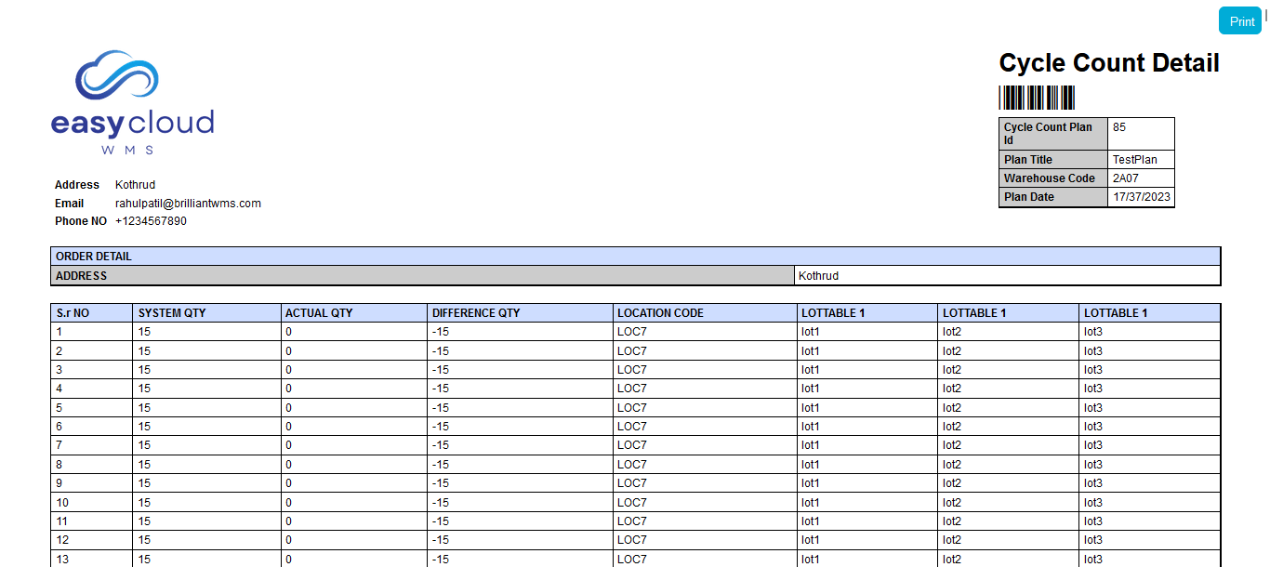
Task: Select the phone number +1234567890
Action: 151,222
